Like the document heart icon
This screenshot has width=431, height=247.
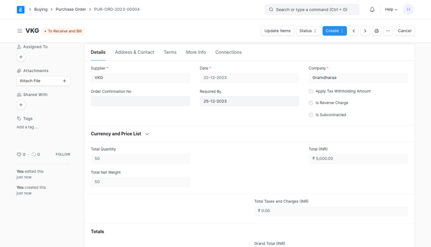[19, 155]
